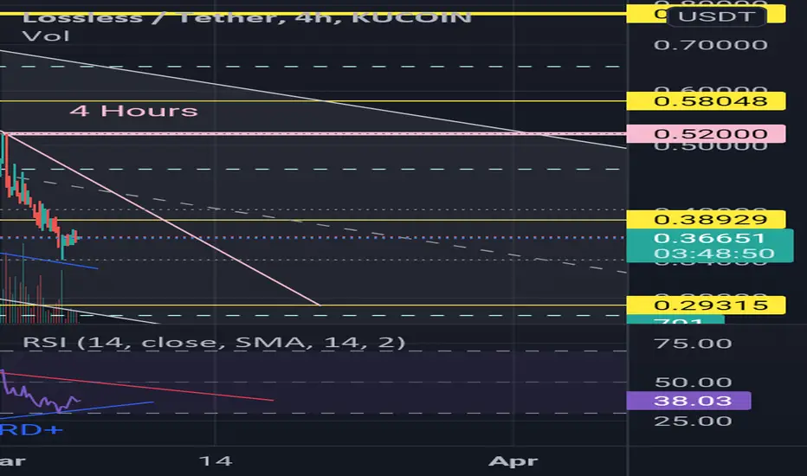Click the RSI value label 38.03
The height and width of the screenshot is (476, 807).
[688, 401]
